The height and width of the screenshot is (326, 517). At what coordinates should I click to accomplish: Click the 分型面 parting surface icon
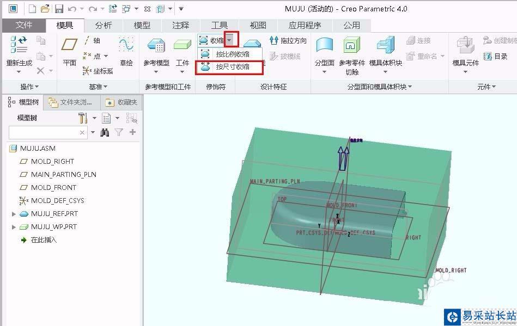click(325, 45)
